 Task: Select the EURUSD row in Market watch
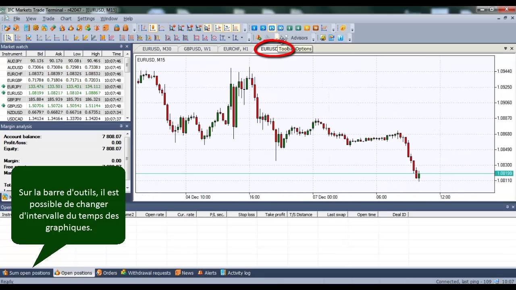(x=62, y=93)
